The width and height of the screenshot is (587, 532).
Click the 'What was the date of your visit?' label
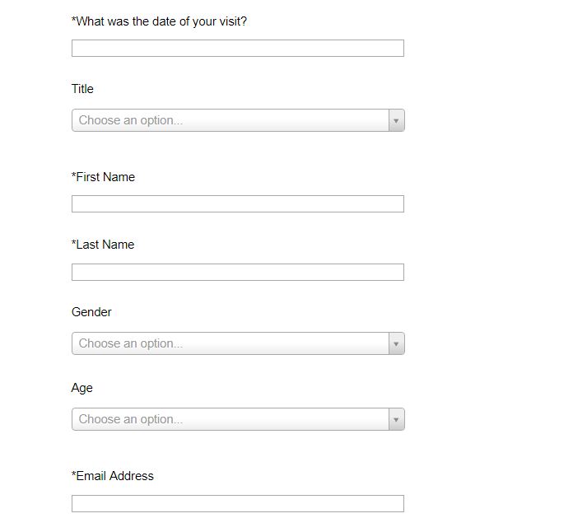pyautogui.click(x=161, y=21)
